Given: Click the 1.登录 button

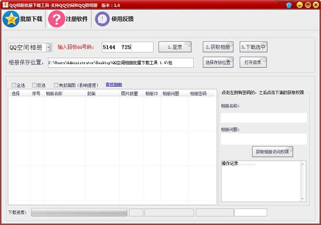Looking at the screenshot, I should 175,47.
